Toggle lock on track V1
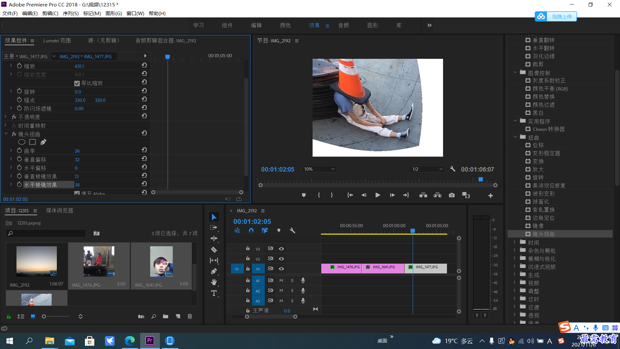The height and width of the screenshot is (349, 620). click(x=248, y=269)
